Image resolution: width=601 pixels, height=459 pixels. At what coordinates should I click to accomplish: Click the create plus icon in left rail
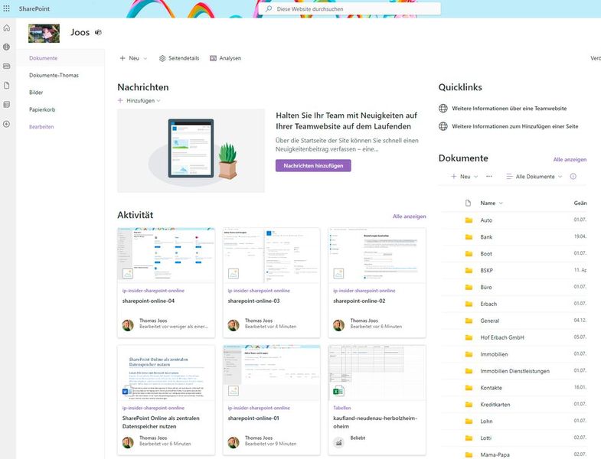(7, 124)
